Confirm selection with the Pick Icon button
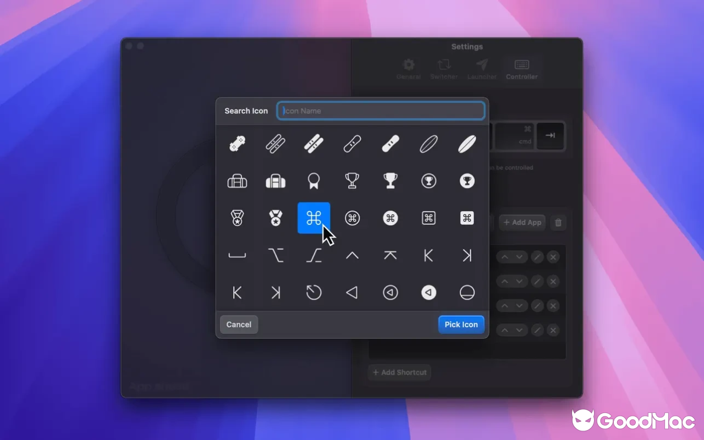The height and width of the screenshot is (440, 704). pos(461,324)
